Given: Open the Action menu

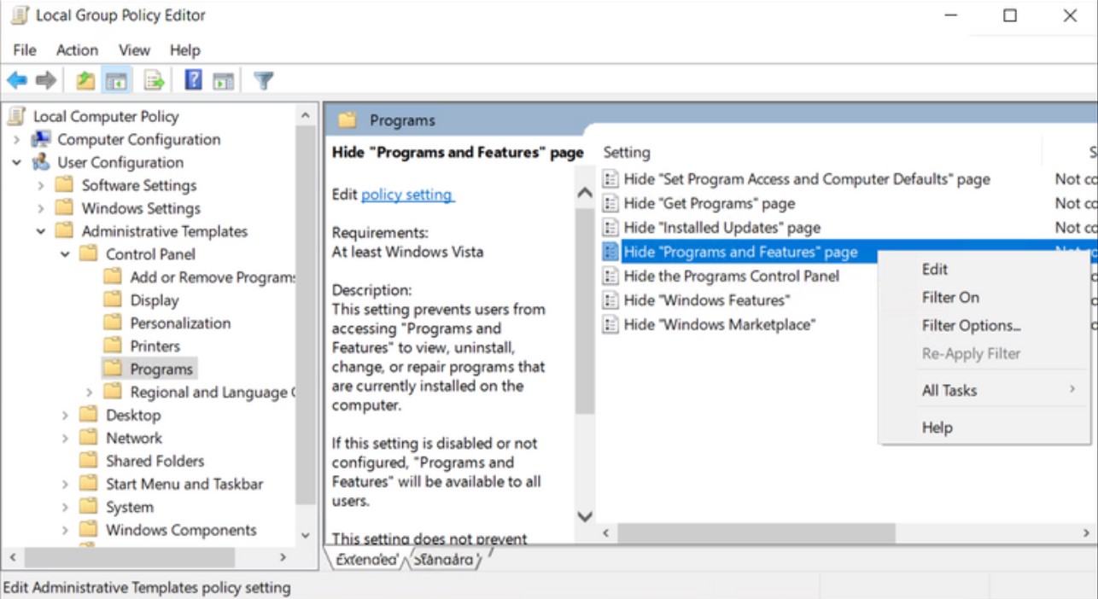Looking at the screenshot, I should pos(77,50).
